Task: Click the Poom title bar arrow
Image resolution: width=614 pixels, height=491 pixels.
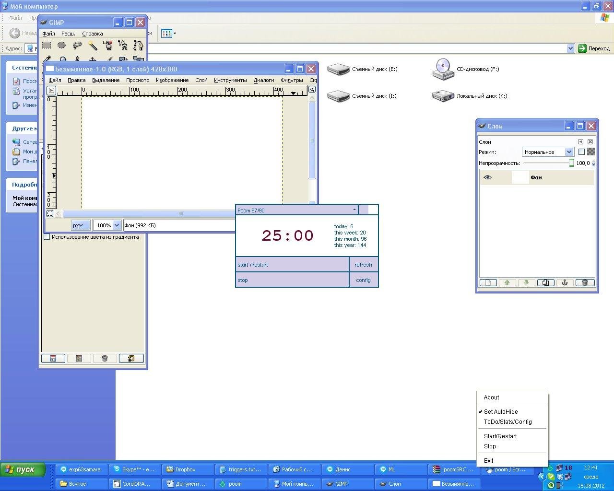Action: [x=354, y=210]
